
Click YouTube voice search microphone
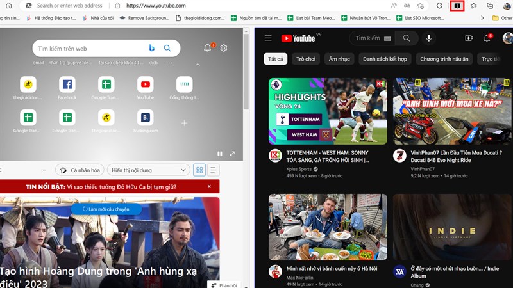point(428,38)
